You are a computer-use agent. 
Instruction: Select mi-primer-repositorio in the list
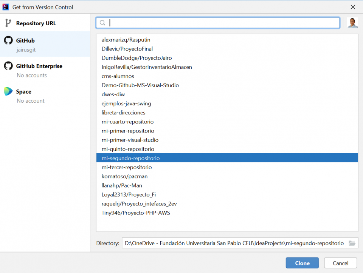[x=227, y=131]
